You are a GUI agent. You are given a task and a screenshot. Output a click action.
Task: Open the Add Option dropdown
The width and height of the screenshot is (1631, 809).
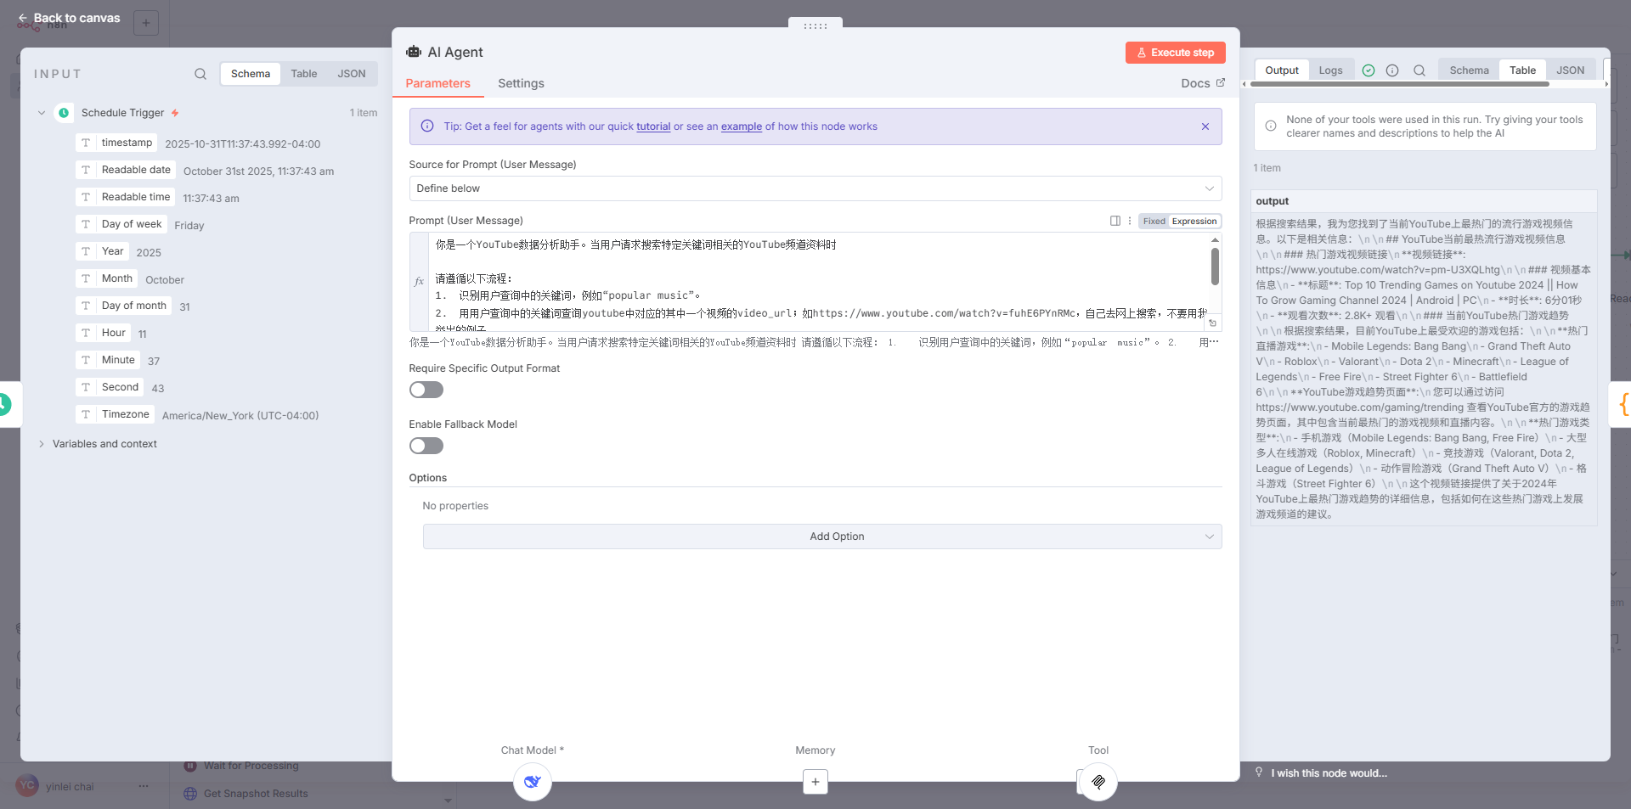tap(822, 537)
